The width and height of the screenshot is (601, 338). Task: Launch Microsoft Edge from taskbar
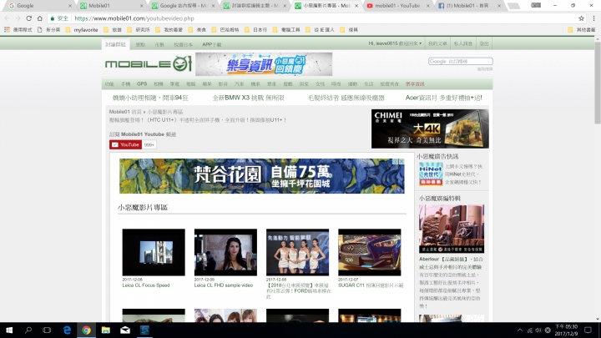(x=67, y=330)
